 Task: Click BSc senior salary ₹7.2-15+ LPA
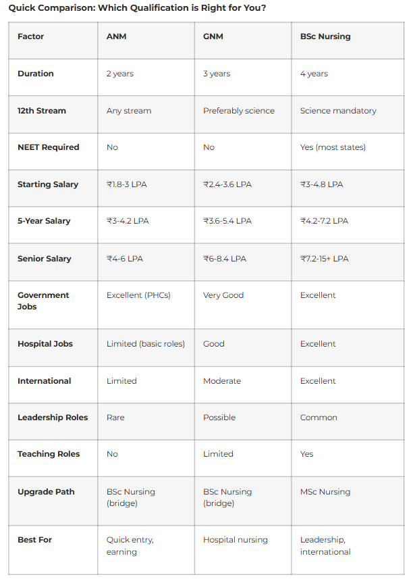click(x=325, y=259)
